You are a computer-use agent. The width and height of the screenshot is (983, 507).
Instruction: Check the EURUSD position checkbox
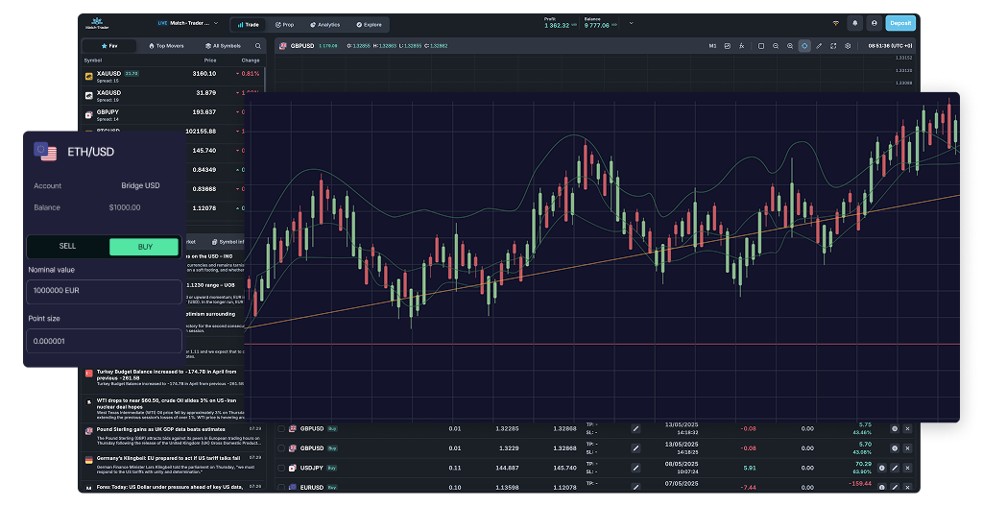pos(281,487)
